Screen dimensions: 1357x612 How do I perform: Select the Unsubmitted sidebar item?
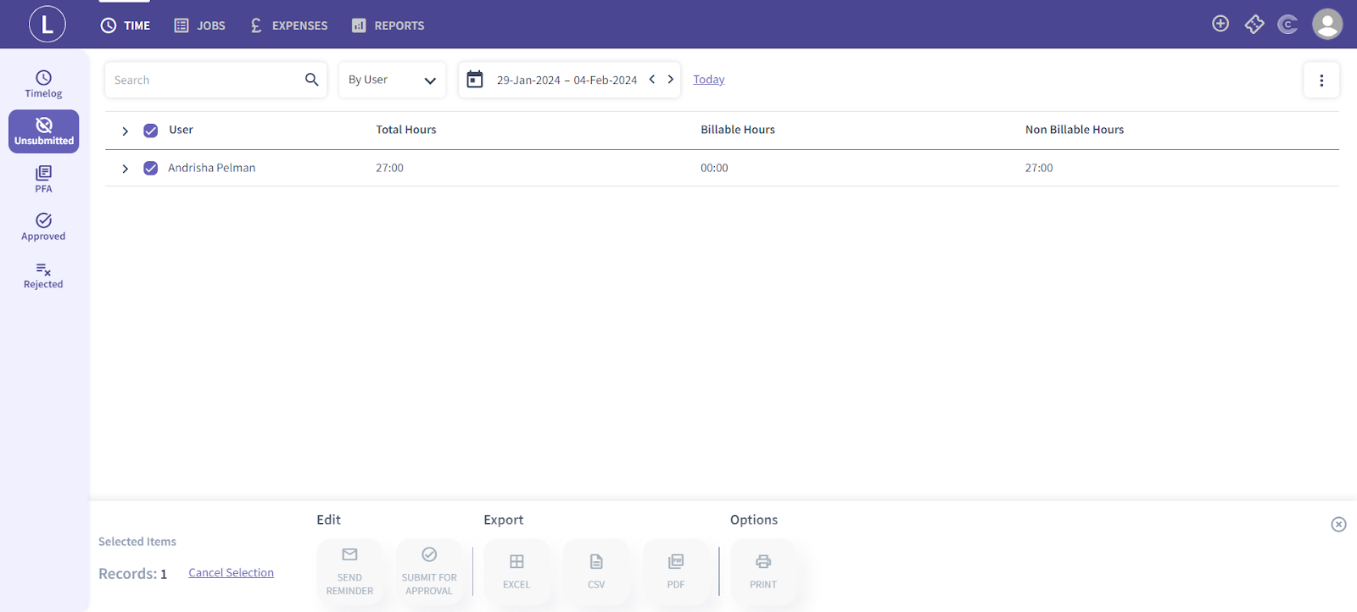coord(44,131)
